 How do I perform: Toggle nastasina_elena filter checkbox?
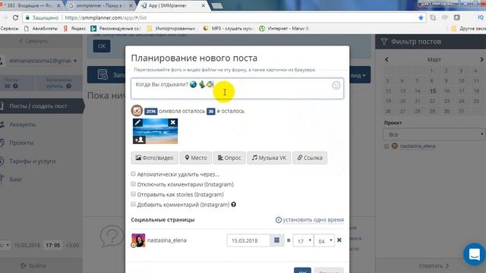pyautogui.click(x=387, y=146)
